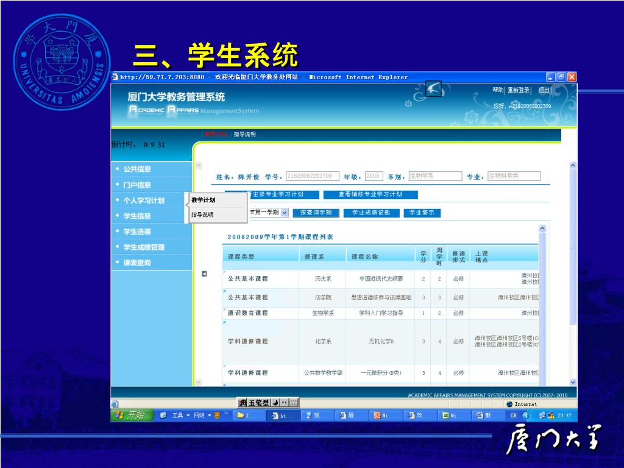Open the 公共信息 sidebar menu
Image resolution: width=624 pixels, height=468 pixels.
click(137, 169)
